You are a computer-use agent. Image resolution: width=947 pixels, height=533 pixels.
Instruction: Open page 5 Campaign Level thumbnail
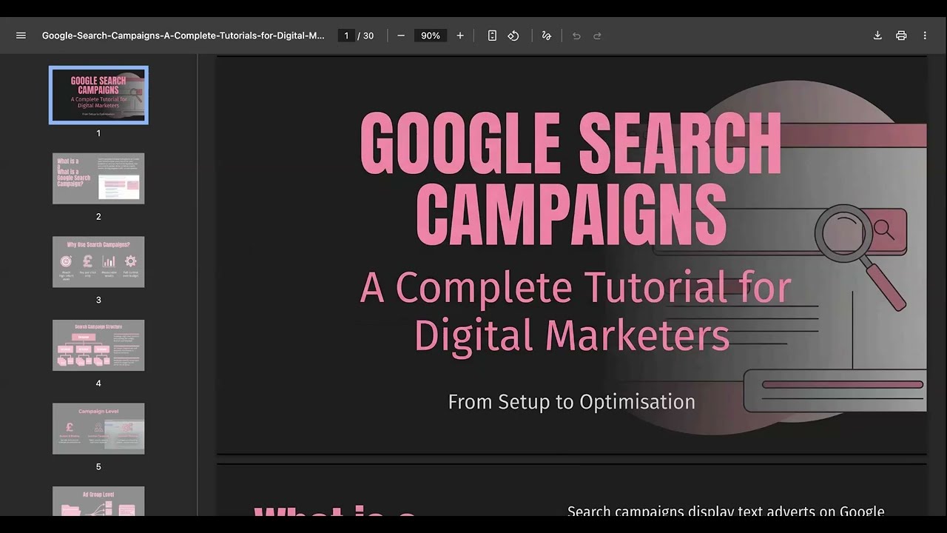[98, 429]
